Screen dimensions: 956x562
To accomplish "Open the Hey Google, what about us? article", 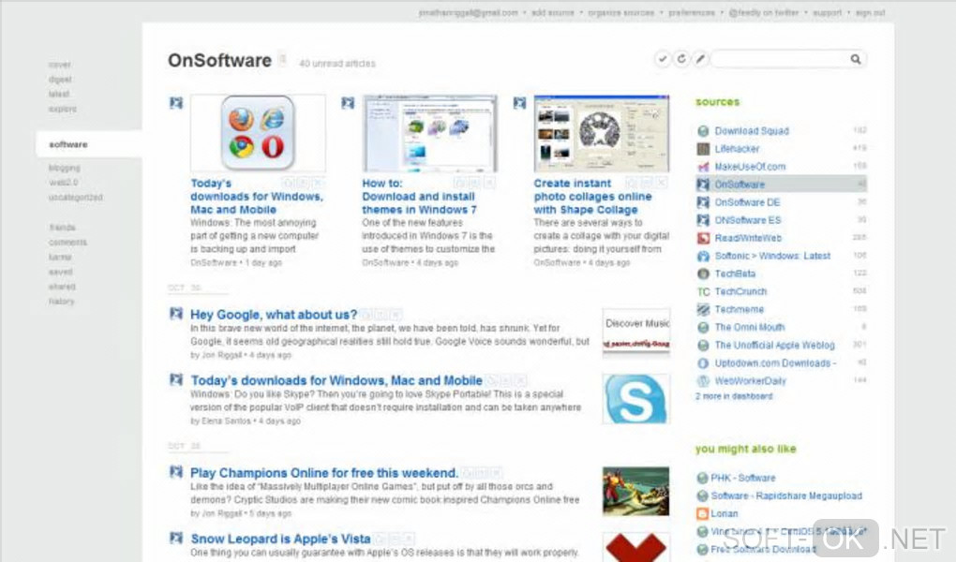I will tap(274, 315).
